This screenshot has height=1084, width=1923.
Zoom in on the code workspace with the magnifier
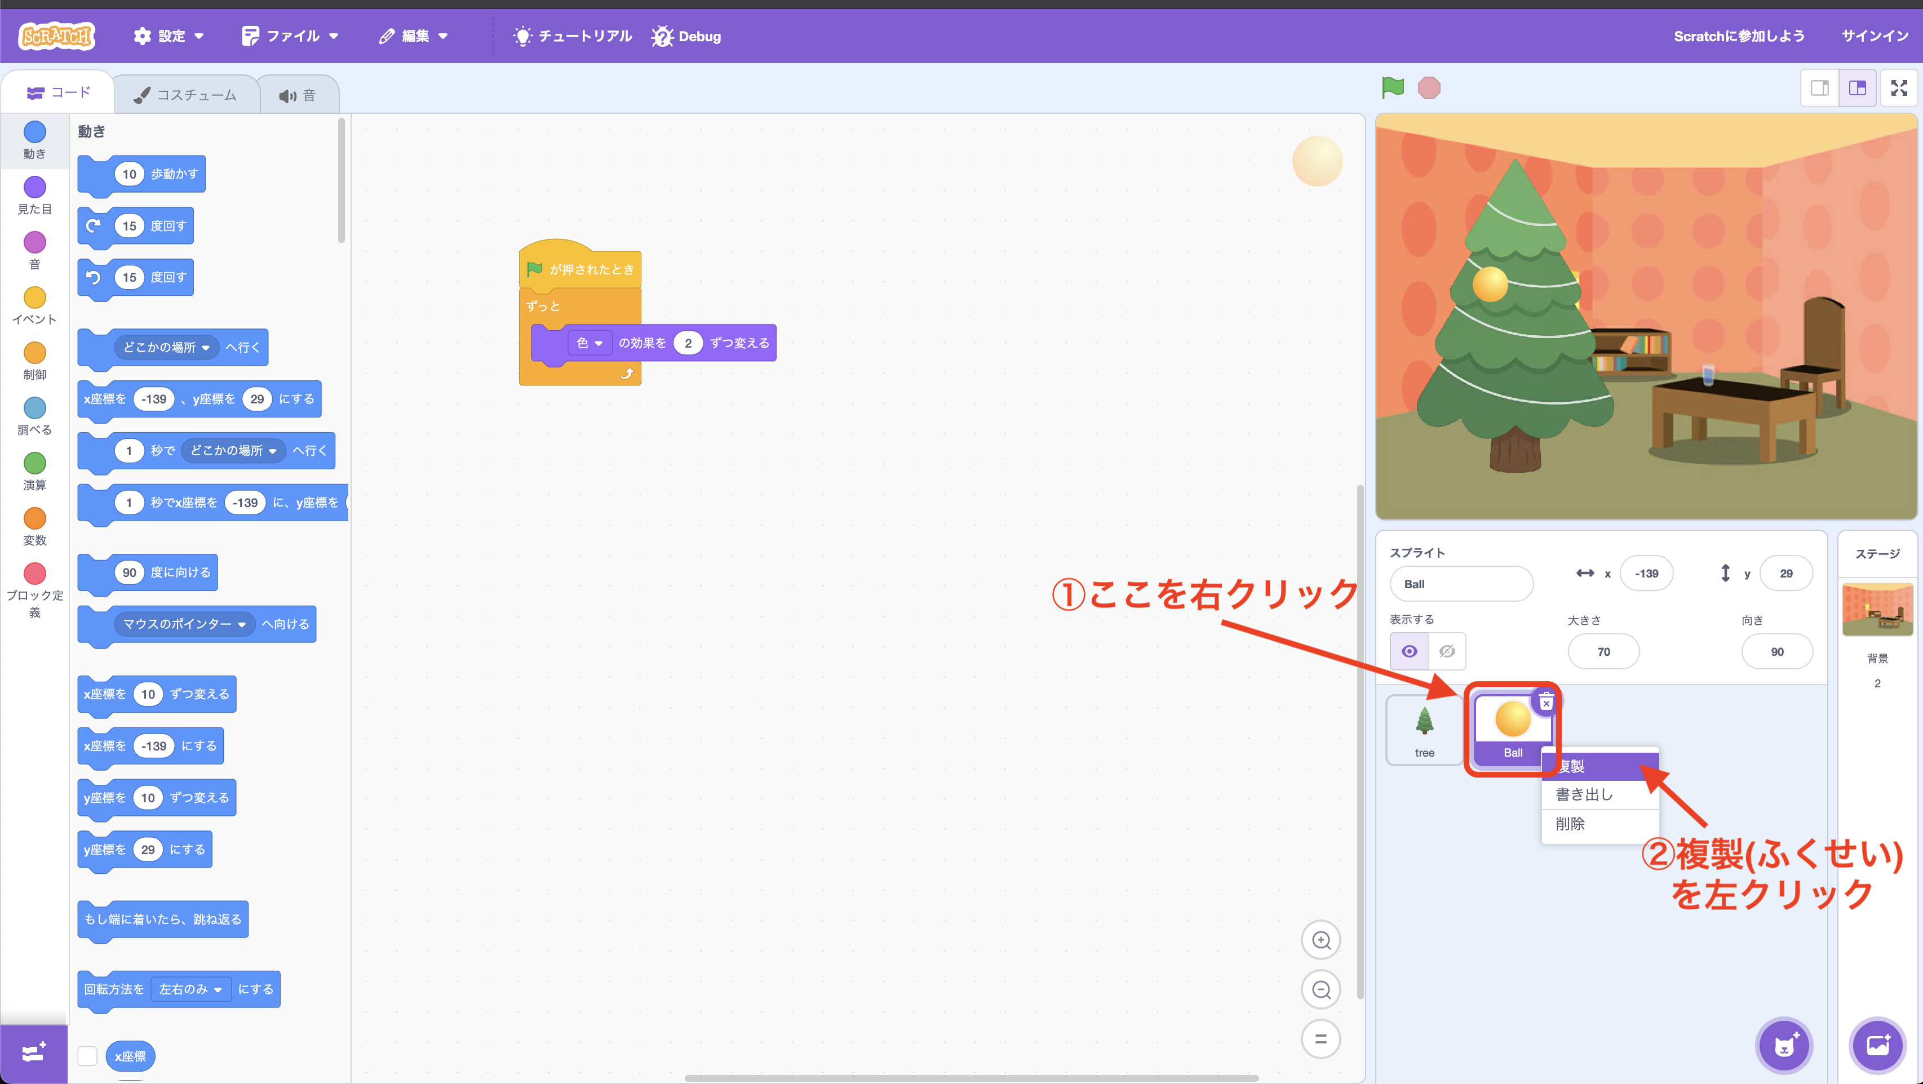click(1320, 939)
